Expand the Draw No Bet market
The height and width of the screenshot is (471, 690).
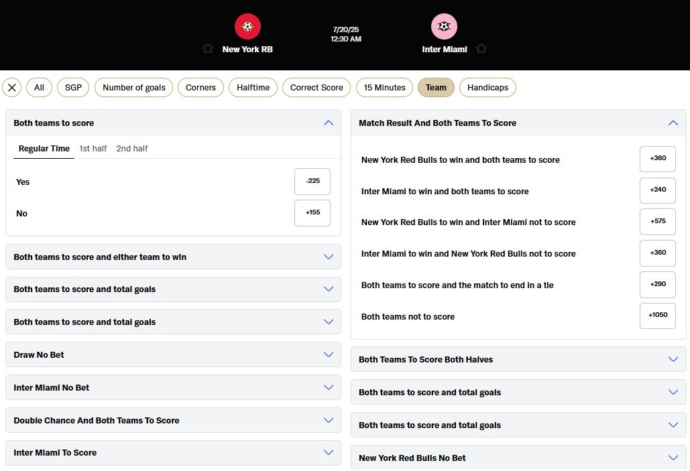(x=328, y=354)
